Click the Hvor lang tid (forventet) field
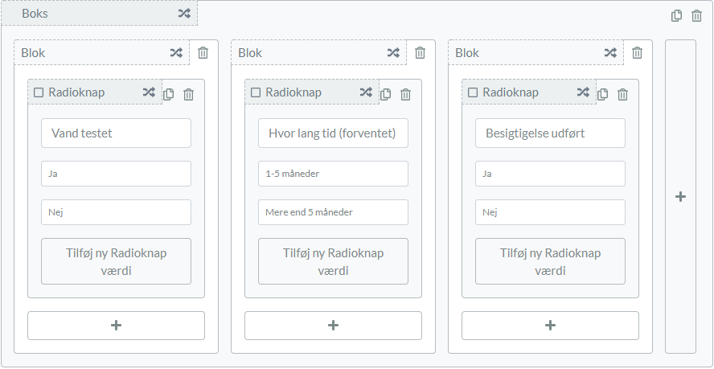 [x=333, y=133]
